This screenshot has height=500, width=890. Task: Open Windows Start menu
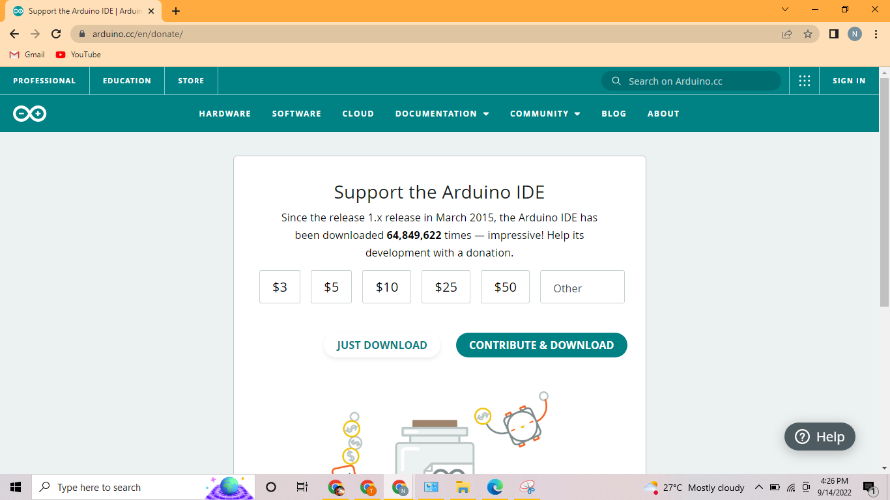tap(16, 487)
